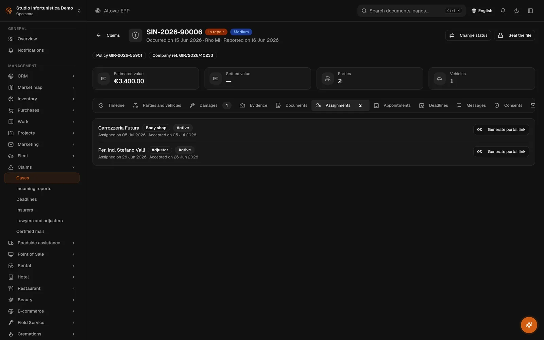Click the Rental calendar icon
The width and height of the screenshot is (544, 340).
tap(11, 266)
